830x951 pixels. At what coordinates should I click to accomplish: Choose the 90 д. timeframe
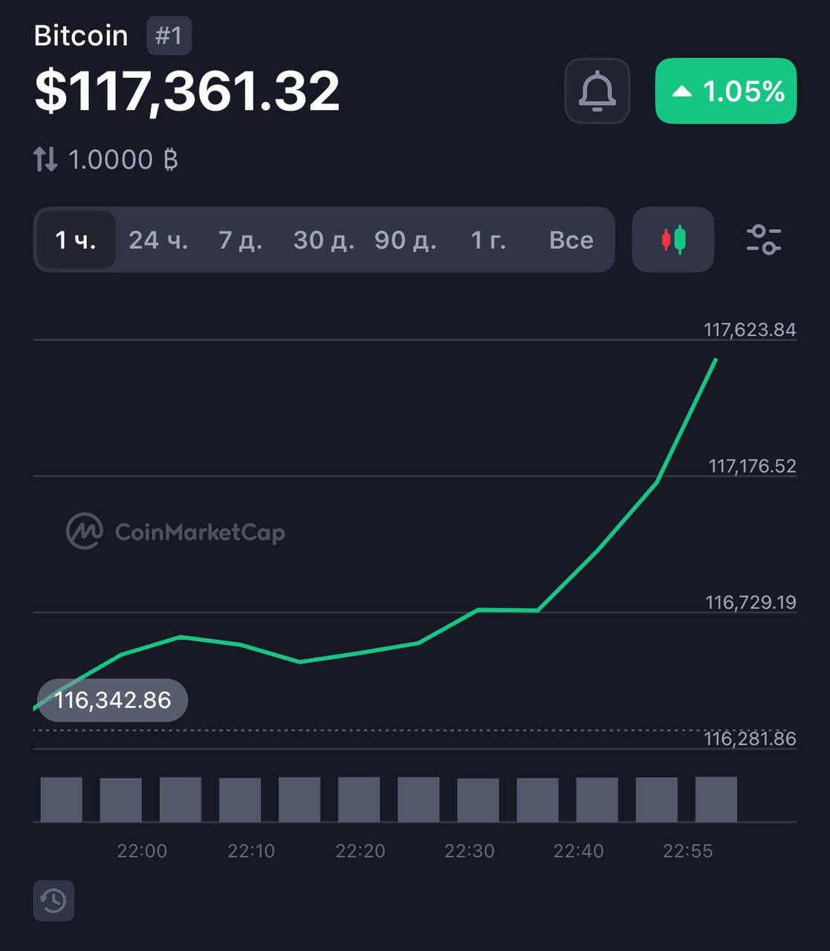tap(405, 240)
